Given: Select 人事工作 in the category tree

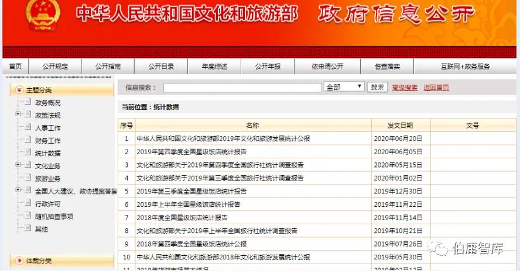Looking at the screenshot, I should pyautogui.click(x=48, y=128).
